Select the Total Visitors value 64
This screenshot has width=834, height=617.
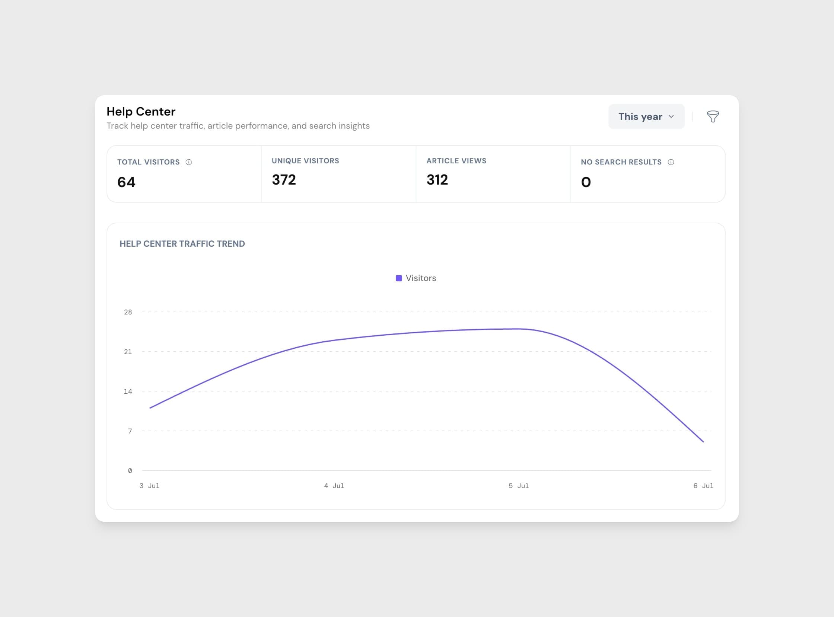pyautogui.click(x=126, y=182)
